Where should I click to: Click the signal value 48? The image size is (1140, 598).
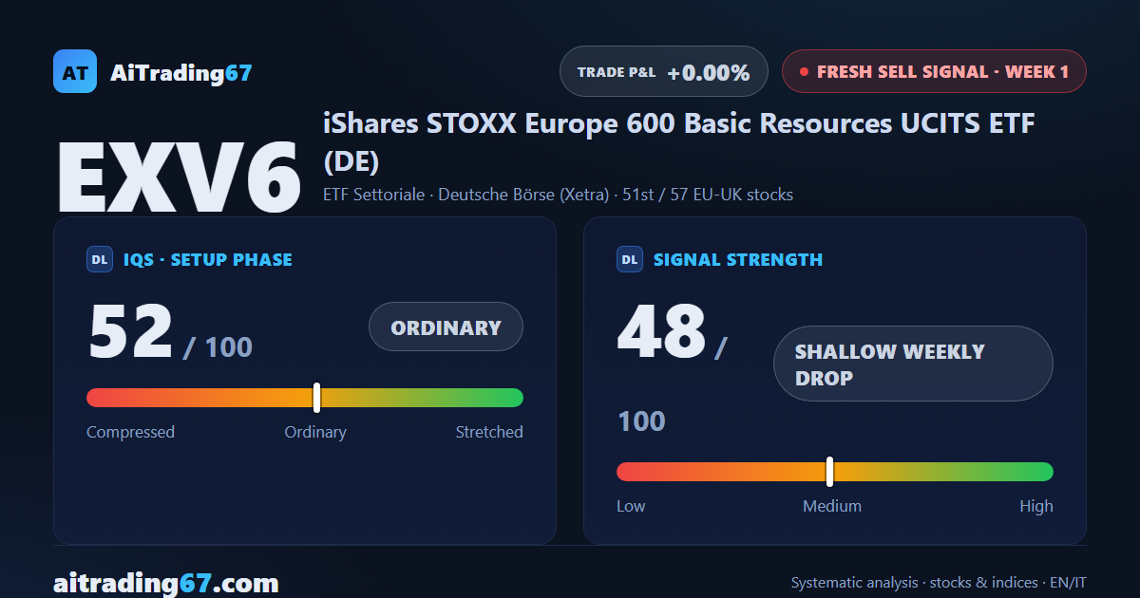[661, 332]
